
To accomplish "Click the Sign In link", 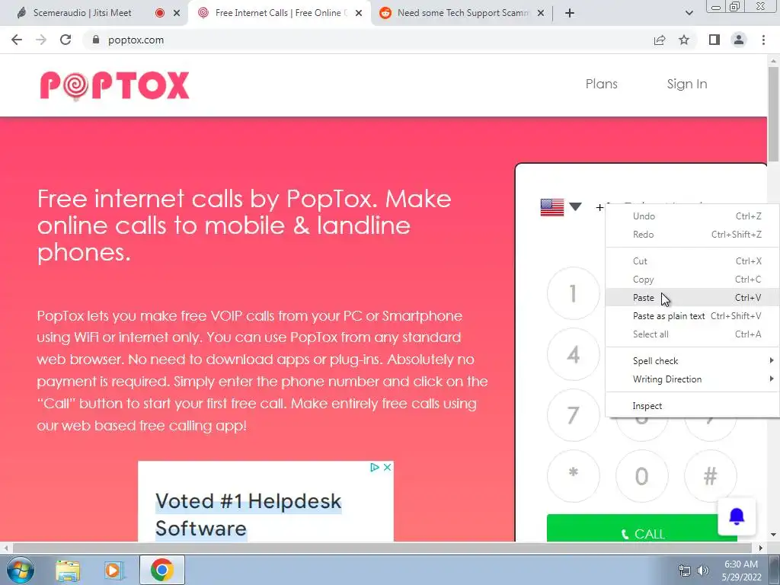I will pyautogui.click(x=687, y=84).
